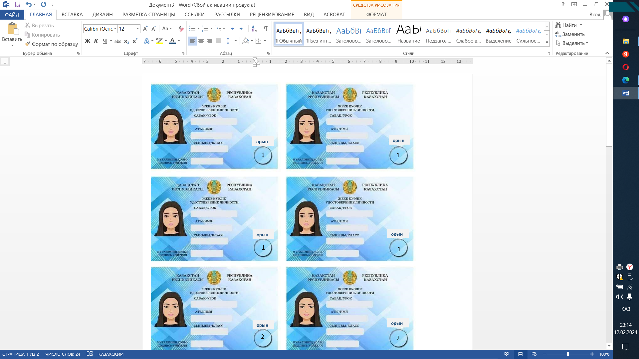Screen dimensions: 639x359
Task: Toggle italic formatting (К)
Action: pyautogui.click(x=96, y=41)
